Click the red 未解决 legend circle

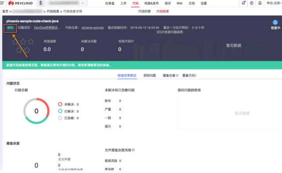pos(60,104)
